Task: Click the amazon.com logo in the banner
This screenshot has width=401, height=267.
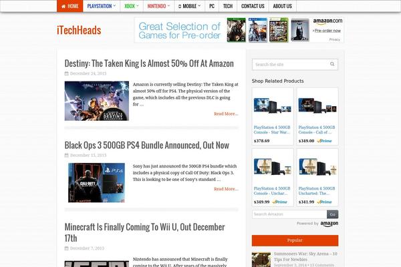Action: click(x=327, y=21)
